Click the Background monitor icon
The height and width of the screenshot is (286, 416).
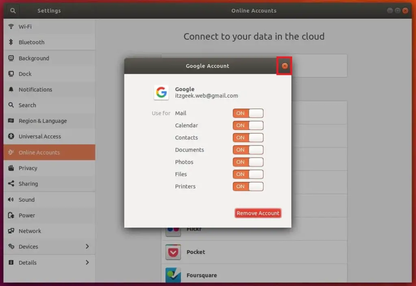point(11,58)
